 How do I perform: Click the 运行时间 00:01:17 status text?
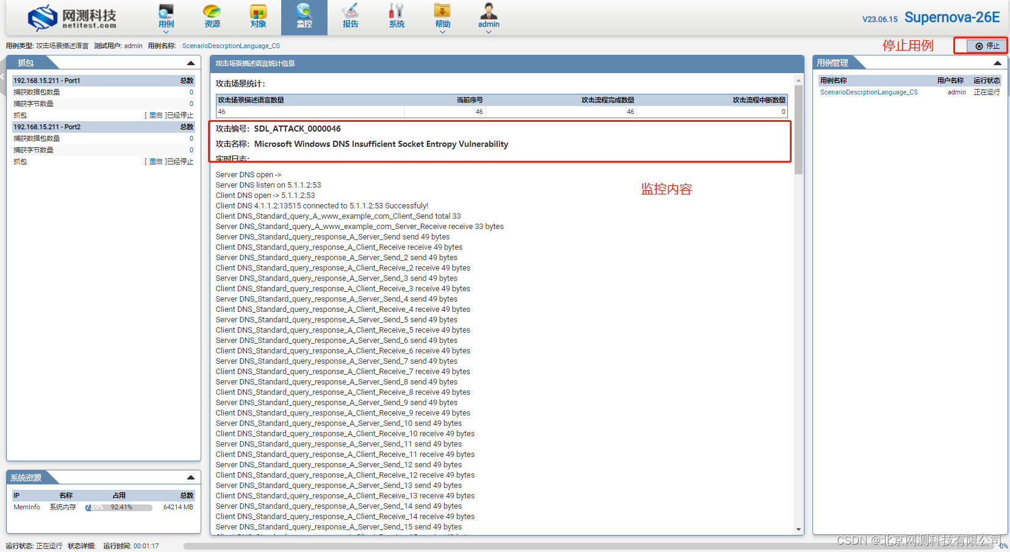click(x=131, y=546)
